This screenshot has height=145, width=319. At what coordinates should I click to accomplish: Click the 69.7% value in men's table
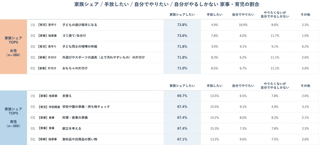182,96
